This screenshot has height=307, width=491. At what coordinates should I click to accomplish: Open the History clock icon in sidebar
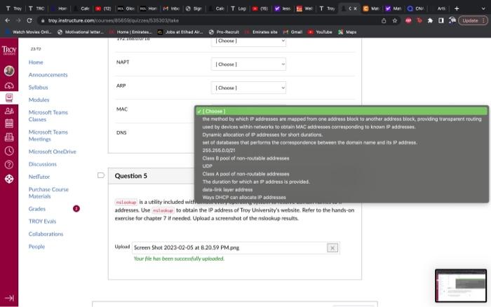tap(9, 151)
